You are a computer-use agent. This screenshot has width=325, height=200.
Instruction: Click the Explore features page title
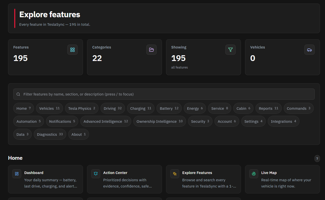coord(50,14)
